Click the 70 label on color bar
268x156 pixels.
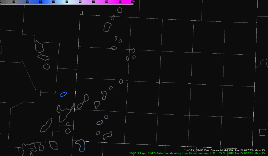click(93, 2)
